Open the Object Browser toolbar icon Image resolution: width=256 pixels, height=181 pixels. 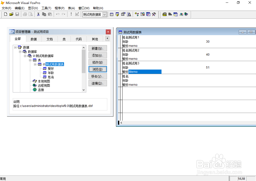point(142,14)
